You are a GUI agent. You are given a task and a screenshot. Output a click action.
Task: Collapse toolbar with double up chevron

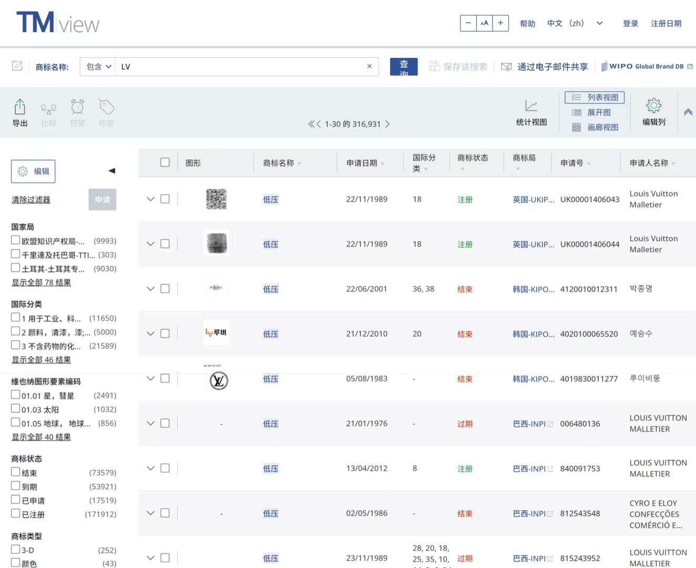[x=688, y=112]
